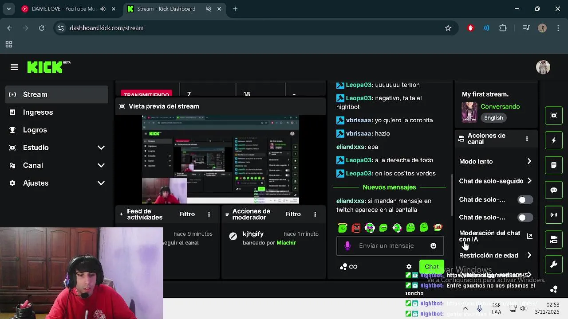The image size is (568, 319).
Task: Open the browser extensions puzzle icon
Action: click(503, 28)
